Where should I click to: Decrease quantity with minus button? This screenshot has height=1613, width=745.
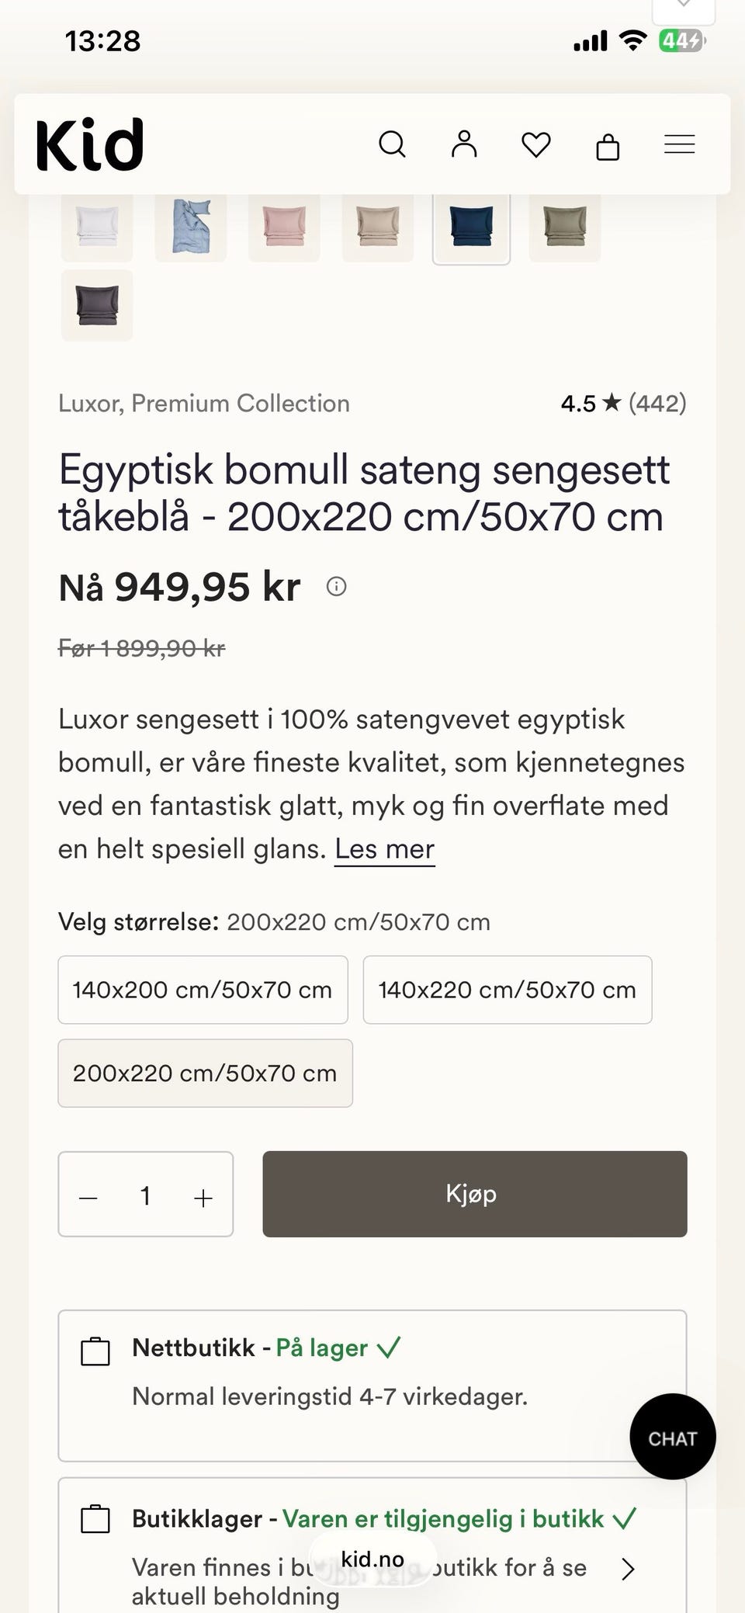click(88, 1198)
